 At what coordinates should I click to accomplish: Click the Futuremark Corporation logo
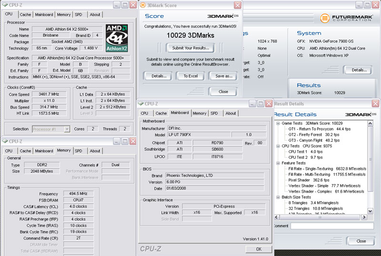pos(346,18)
